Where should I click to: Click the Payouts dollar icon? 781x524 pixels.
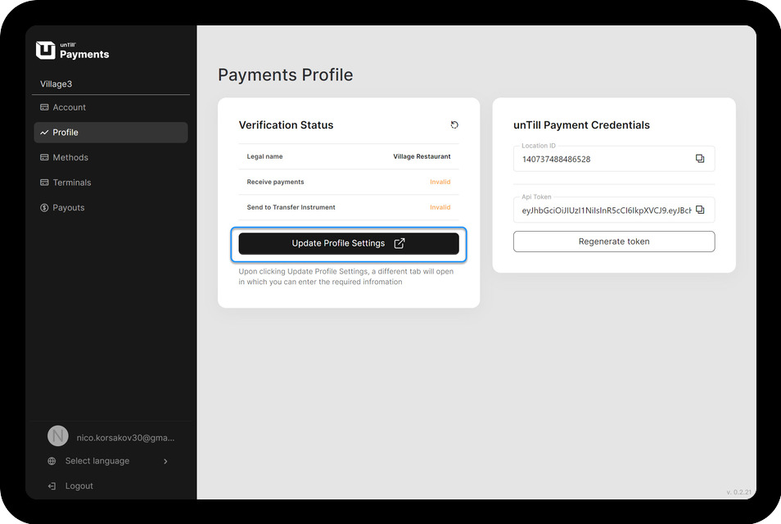(44, 208)
